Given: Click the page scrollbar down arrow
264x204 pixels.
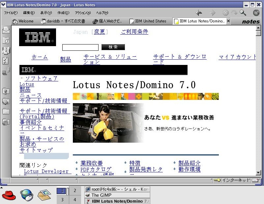Looking at the screenshot, I should click(x=258, y=173).
